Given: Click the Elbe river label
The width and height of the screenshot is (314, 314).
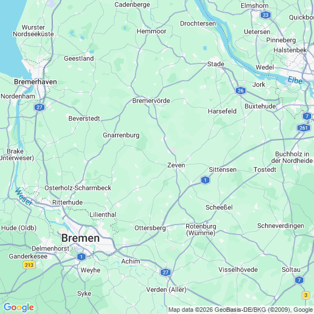Looking at the screenshot, I should (x=295, y=80).
